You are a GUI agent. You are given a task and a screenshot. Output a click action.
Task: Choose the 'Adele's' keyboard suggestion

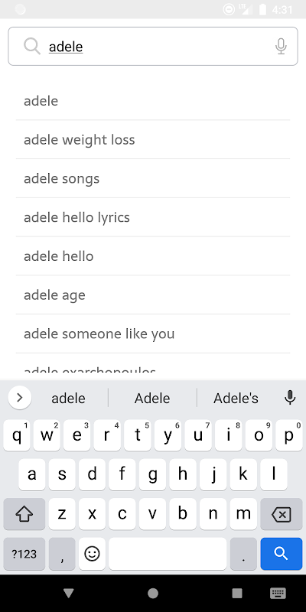point(236,398)
